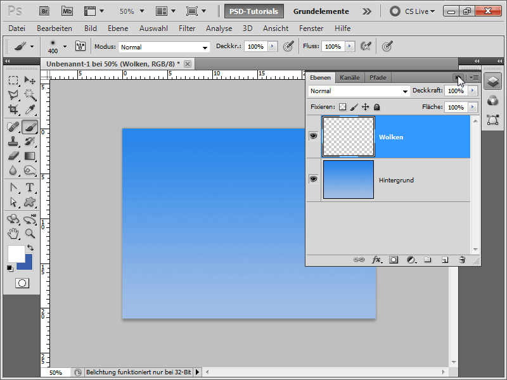Viewport: 507px width, 380px height.
Task: Reset default foreground and background colors
Action: (x=10, y=268)
